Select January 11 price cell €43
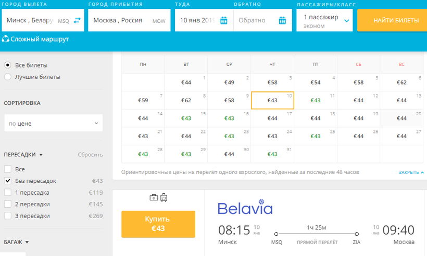The width and height of the screenshot is (427, 256). [316, 100]
